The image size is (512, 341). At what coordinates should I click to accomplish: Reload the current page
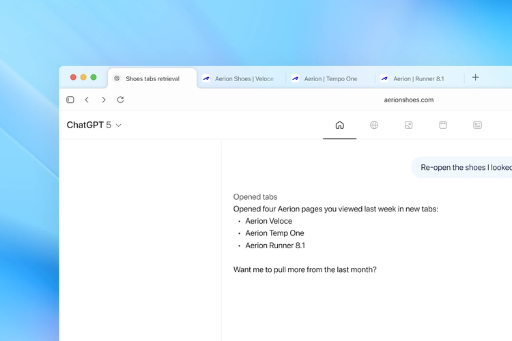pyautogui.click(x=121, y=100)
